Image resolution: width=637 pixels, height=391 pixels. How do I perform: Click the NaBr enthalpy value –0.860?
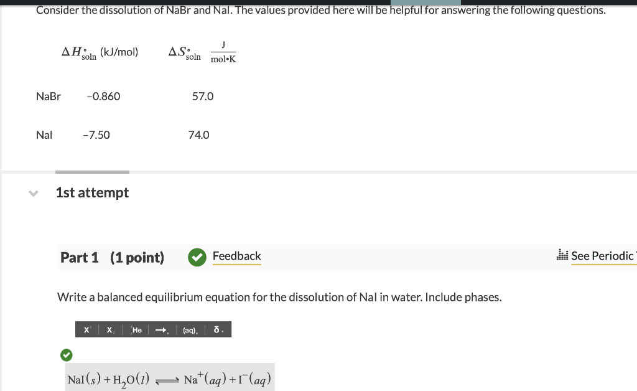click(x=103, y=97)
